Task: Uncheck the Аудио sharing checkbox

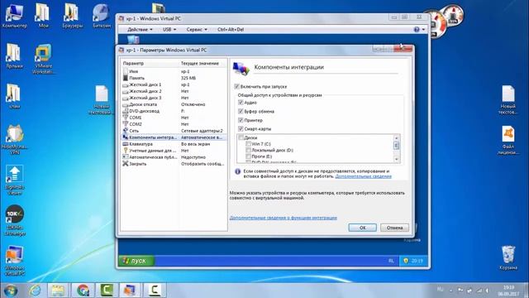Action: coord(241,103)
